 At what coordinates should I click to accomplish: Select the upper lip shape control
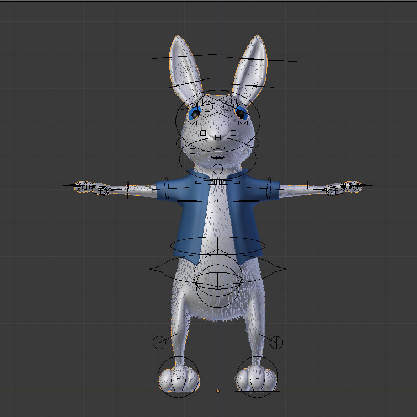point(218,148)
